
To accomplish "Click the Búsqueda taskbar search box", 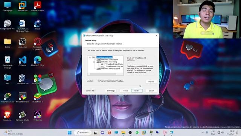I will (x=83, y=133).
